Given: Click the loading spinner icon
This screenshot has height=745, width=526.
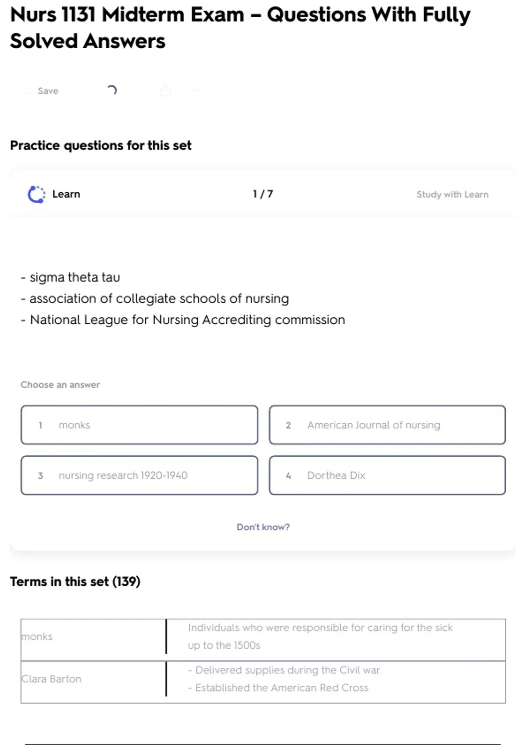Looking at the screenshot, I should pos(112,90).
